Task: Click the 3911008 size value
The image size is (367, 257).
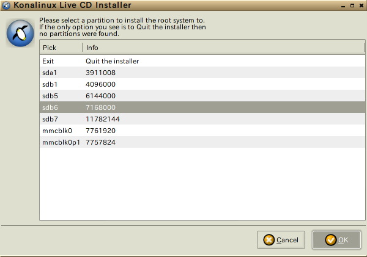Action: click(101, 73)
